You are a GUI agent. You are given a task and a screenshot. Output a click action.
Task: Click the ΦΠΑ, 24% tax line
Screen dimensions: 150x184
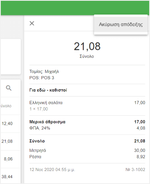pos(40,128)
